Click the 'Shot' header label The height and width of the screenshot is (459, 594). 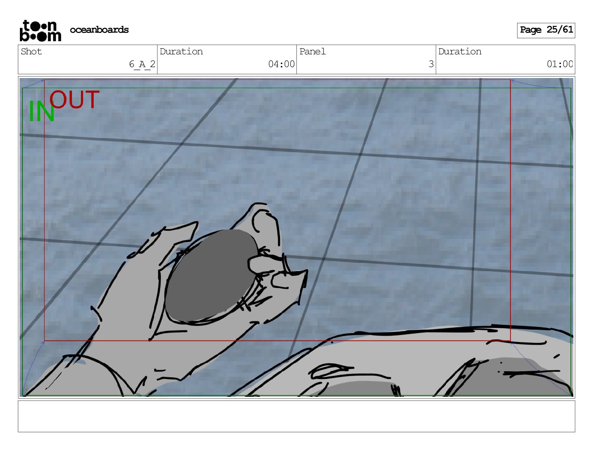click(x=31, y=51)
